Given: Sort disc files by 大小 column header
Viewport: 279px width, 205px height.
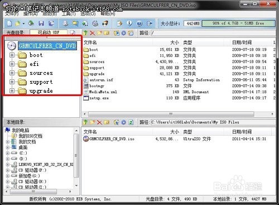Looking at the screenshot, I should tap(175, 42).
